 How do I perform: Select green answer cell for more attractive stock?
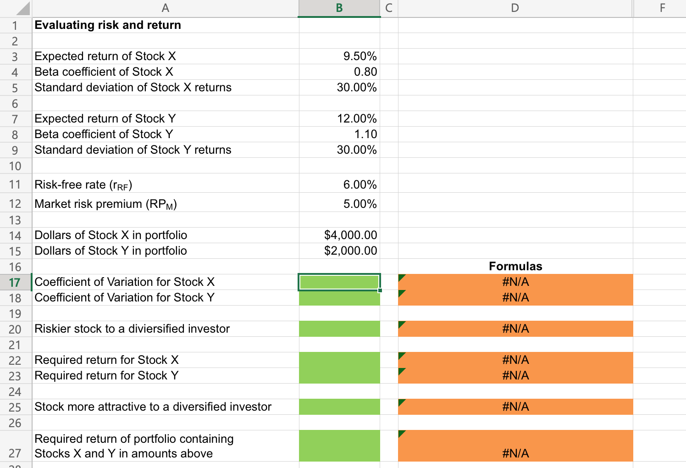tap(339, 407)
